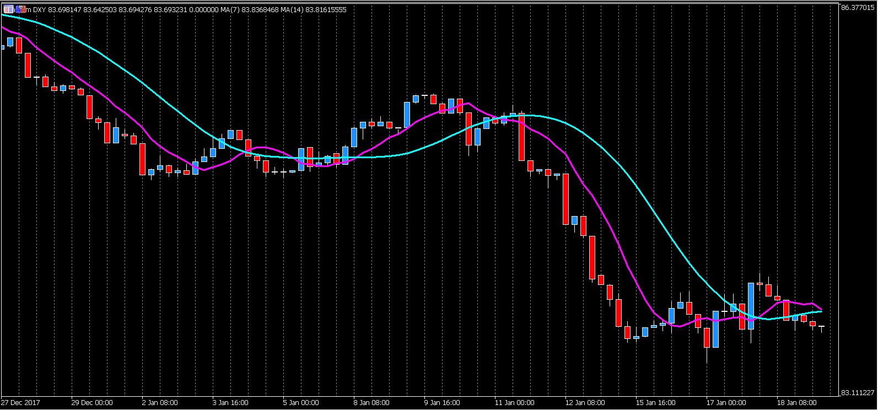Viewport: 878px width, 410px height.
Task: Click the 12 Jan 08:00 time label
Action: click(x=585, y=403)
